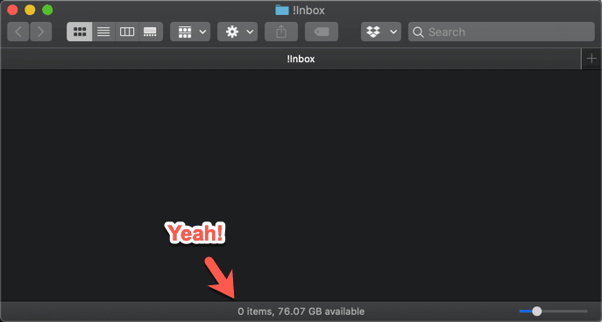This screenshot has width=602, height=322.
Task: Switch to gallery view
Action: (151, 31)
